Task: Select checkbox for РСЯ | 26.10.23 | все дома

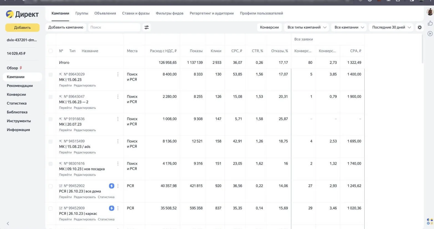Action: point(50,186)
